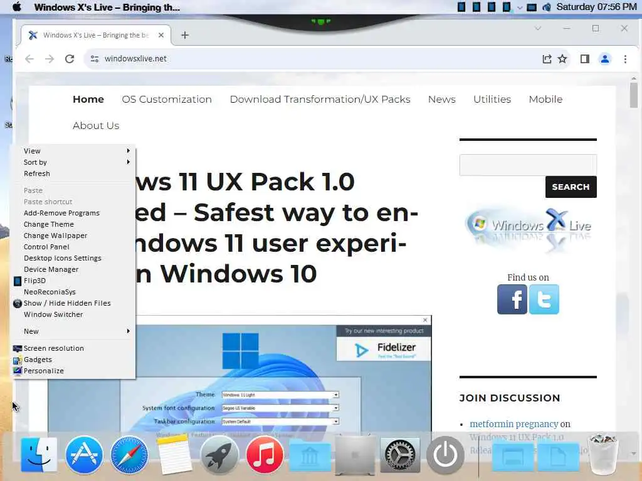Expand hidden menu bar icons chevron
642x481 pixels.
tap(520, 8)
